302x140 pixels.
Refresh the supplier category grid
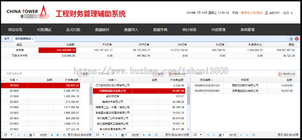156,135
